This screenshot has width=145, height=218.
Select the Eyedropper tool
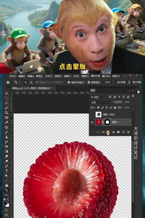[x=6, y=122]
